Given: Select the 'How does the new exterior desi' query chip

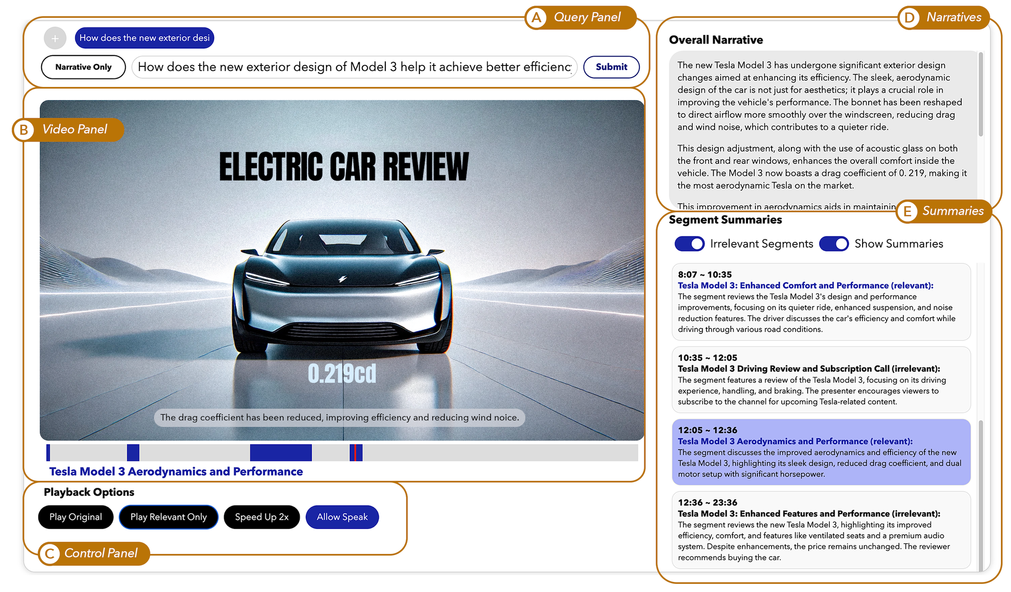Looking at the screenshot, I should pos(144,38).
